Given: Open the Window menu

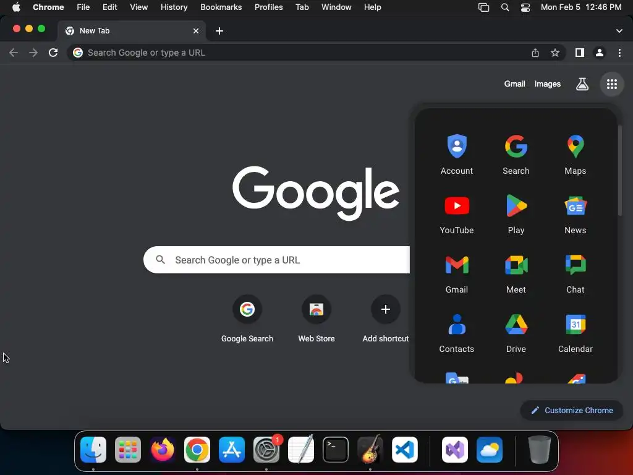Looking at the screenshot, I should pos(336,7).
